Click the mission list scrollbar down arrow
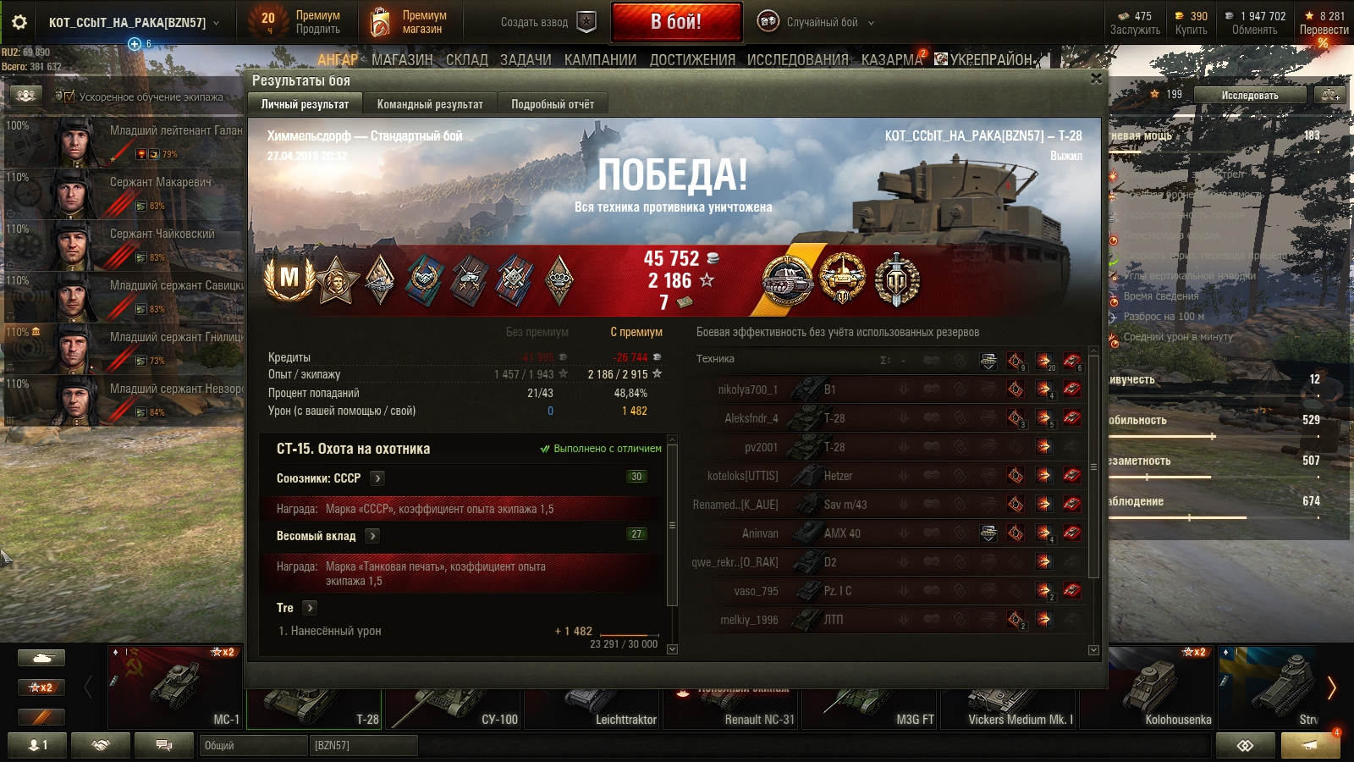The width and height of the screenshot is (1354, 762). tap(673, 649)
